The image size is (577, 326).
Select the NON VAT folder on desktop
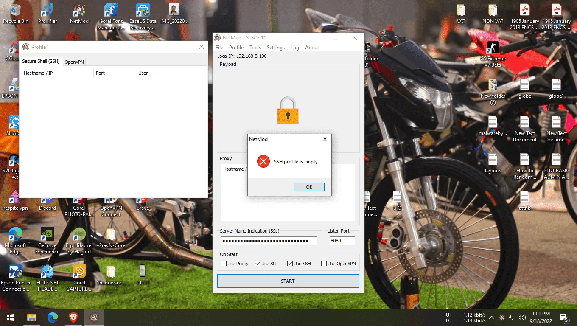coord(493,14)
